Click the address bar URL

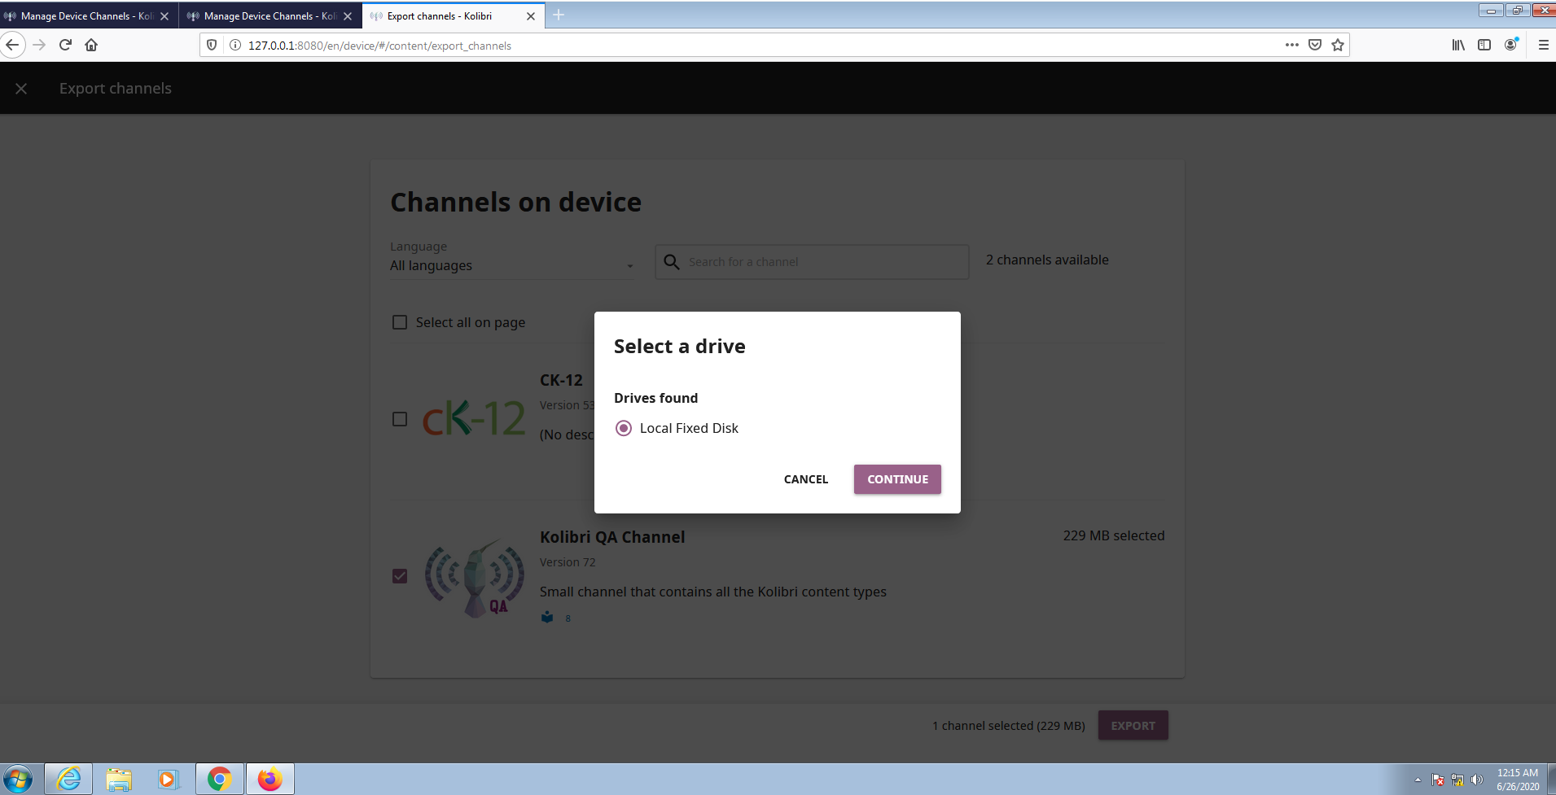click(379, 46)
